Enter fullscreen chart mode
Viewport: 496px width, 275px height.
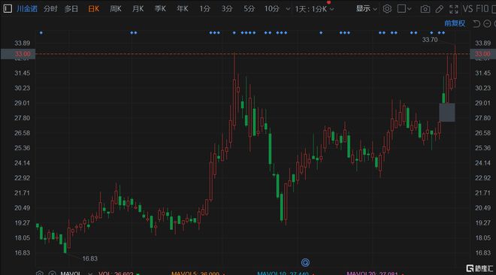click(x=454, y=9)
